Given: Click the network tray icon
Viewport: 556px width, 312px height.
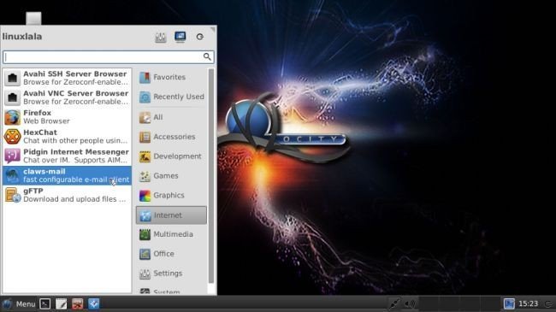Looking at the screenshot, I should click(x=393, y=303).
